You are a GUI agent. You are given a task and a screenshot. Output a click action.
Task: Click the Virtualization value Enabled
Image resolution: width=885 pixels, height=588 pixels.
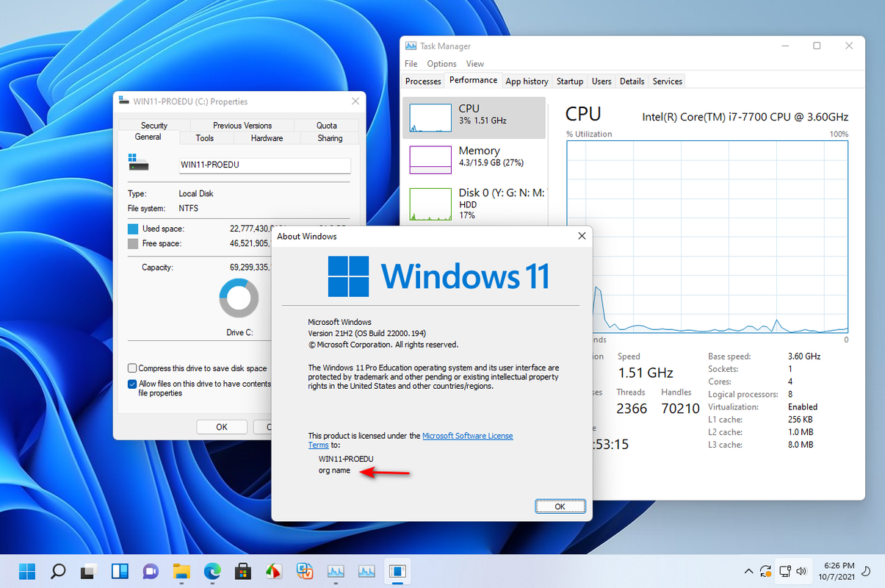802,406
